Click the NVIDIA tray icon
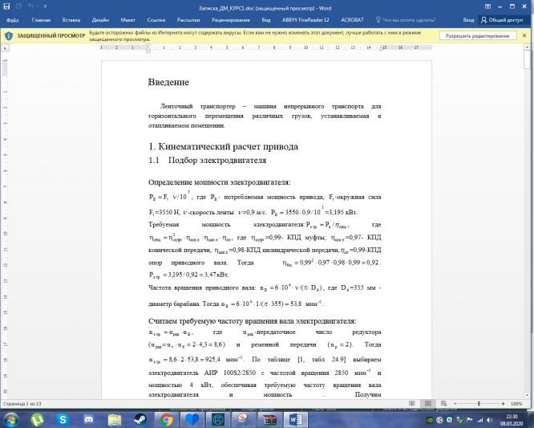This screenshot has height=428, width=534. [430, 420]
